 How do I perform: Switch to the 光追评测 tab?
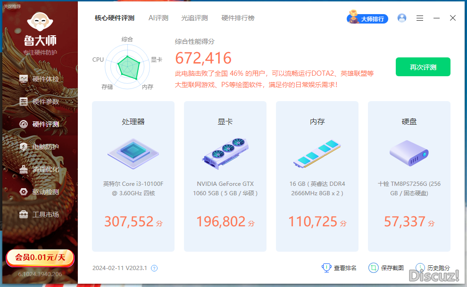pyautogui.click(x=194, y=18)
